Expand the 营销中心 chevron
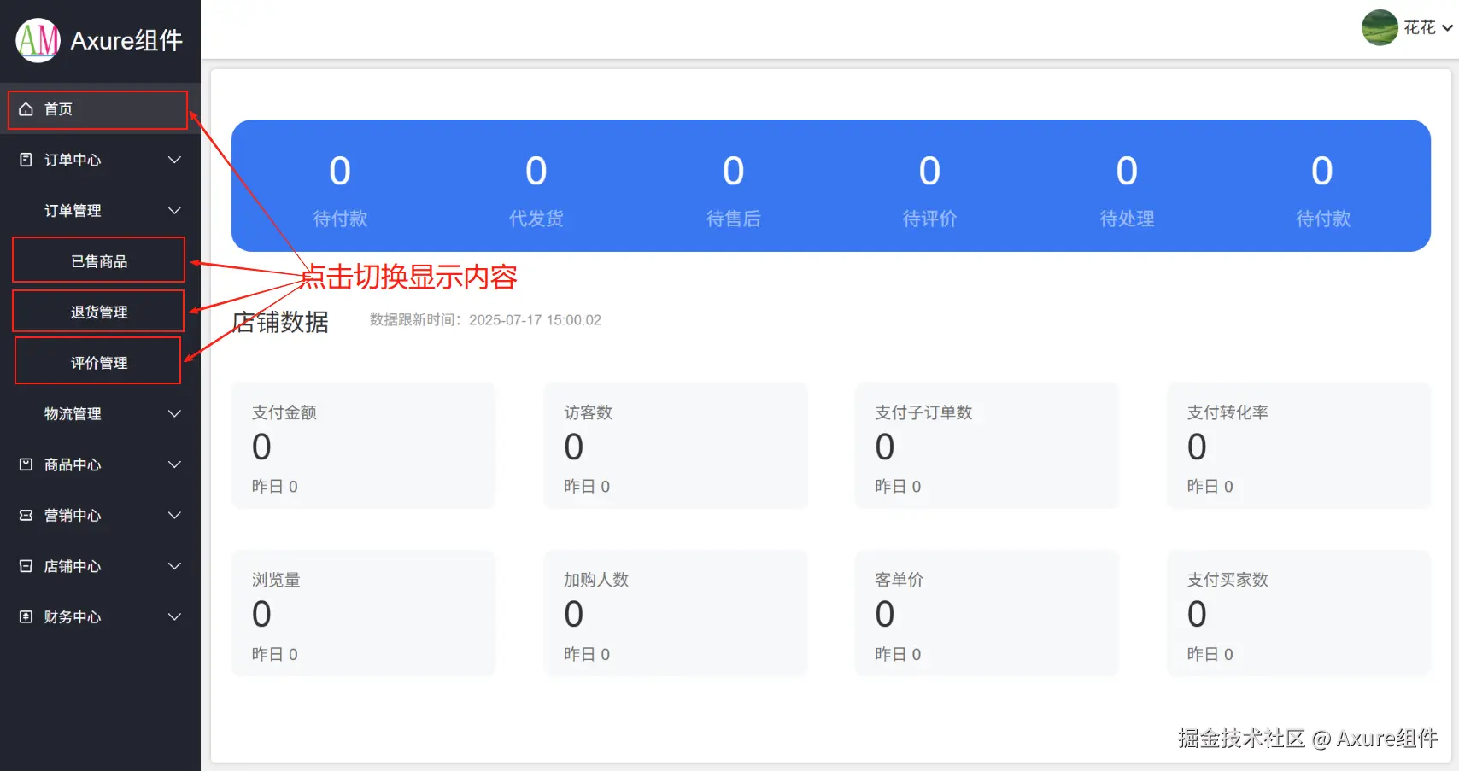The height and width of the screenshot is (771, 1459). (x=174, y=515)
